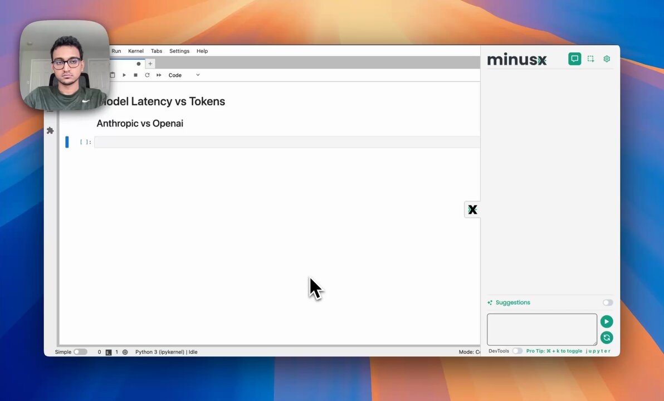Click the empty code cell input

point(287,142)
